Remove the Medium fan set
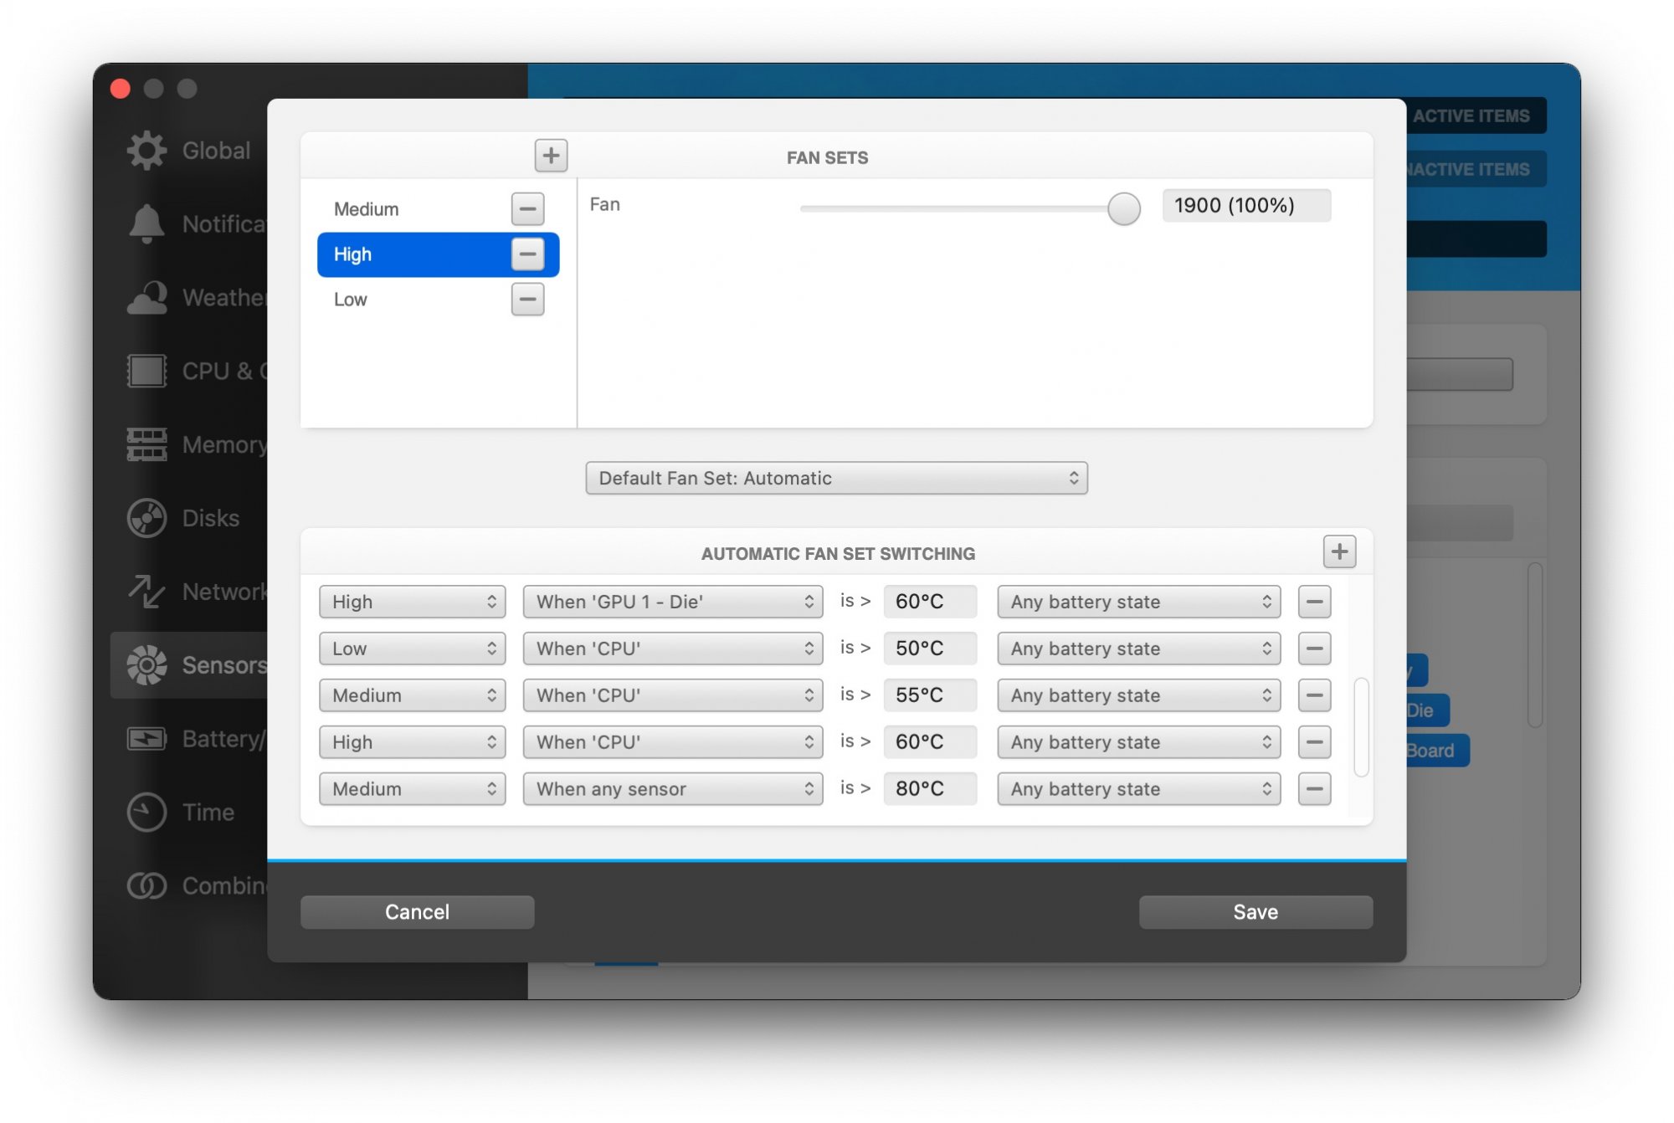The image size is (1674, 1123). 527,208
